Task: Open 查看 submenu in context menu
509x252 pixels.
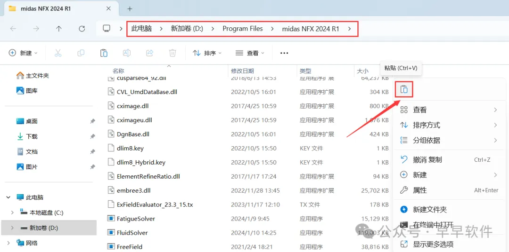Action: point(449,110)
